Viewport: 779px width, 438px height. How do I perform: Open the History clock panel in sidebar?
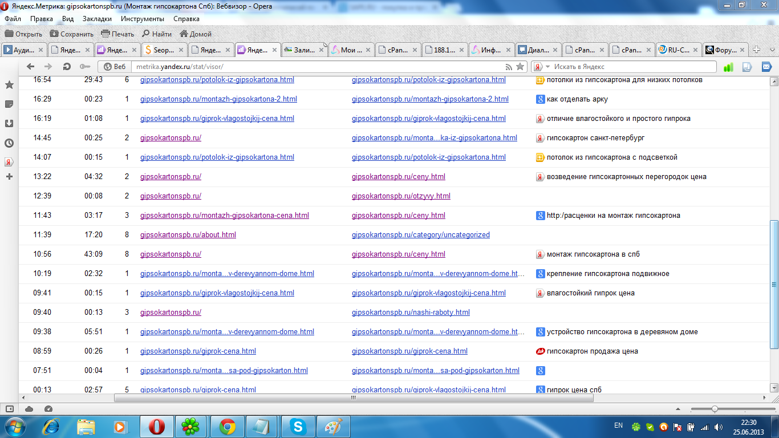point(9,143)
